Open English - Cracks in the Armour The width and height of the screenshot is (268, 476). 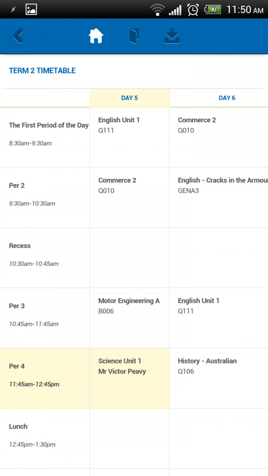click(x=219, y=197)
